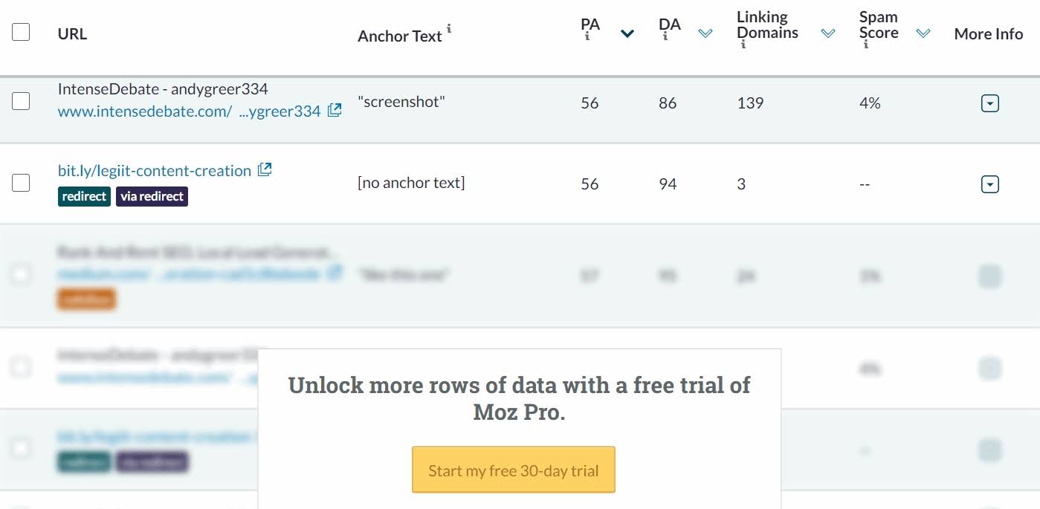Click the Linking Domains info icon
Image resolution: width=1040 pixels, height=509 pixels.
click(743, 45)
